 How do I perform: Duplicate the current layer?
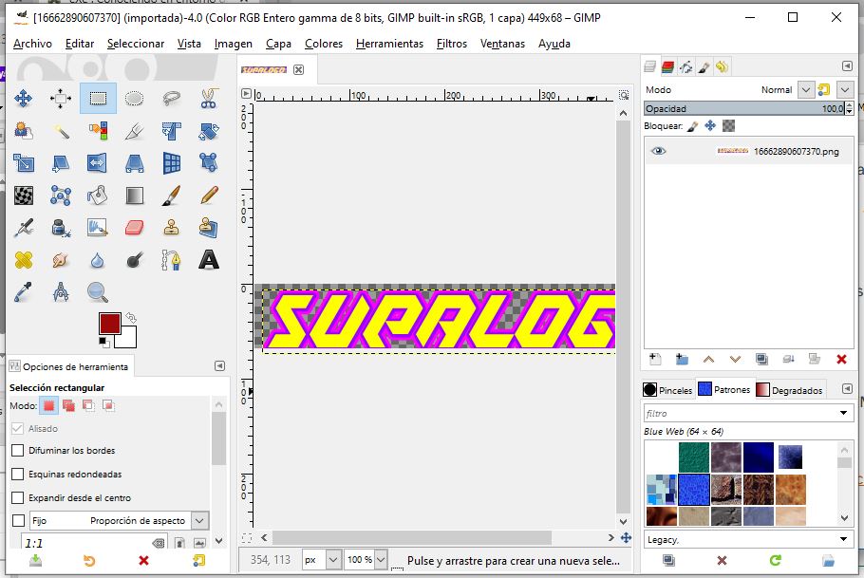pyautogui.click(x=761, y=360)
